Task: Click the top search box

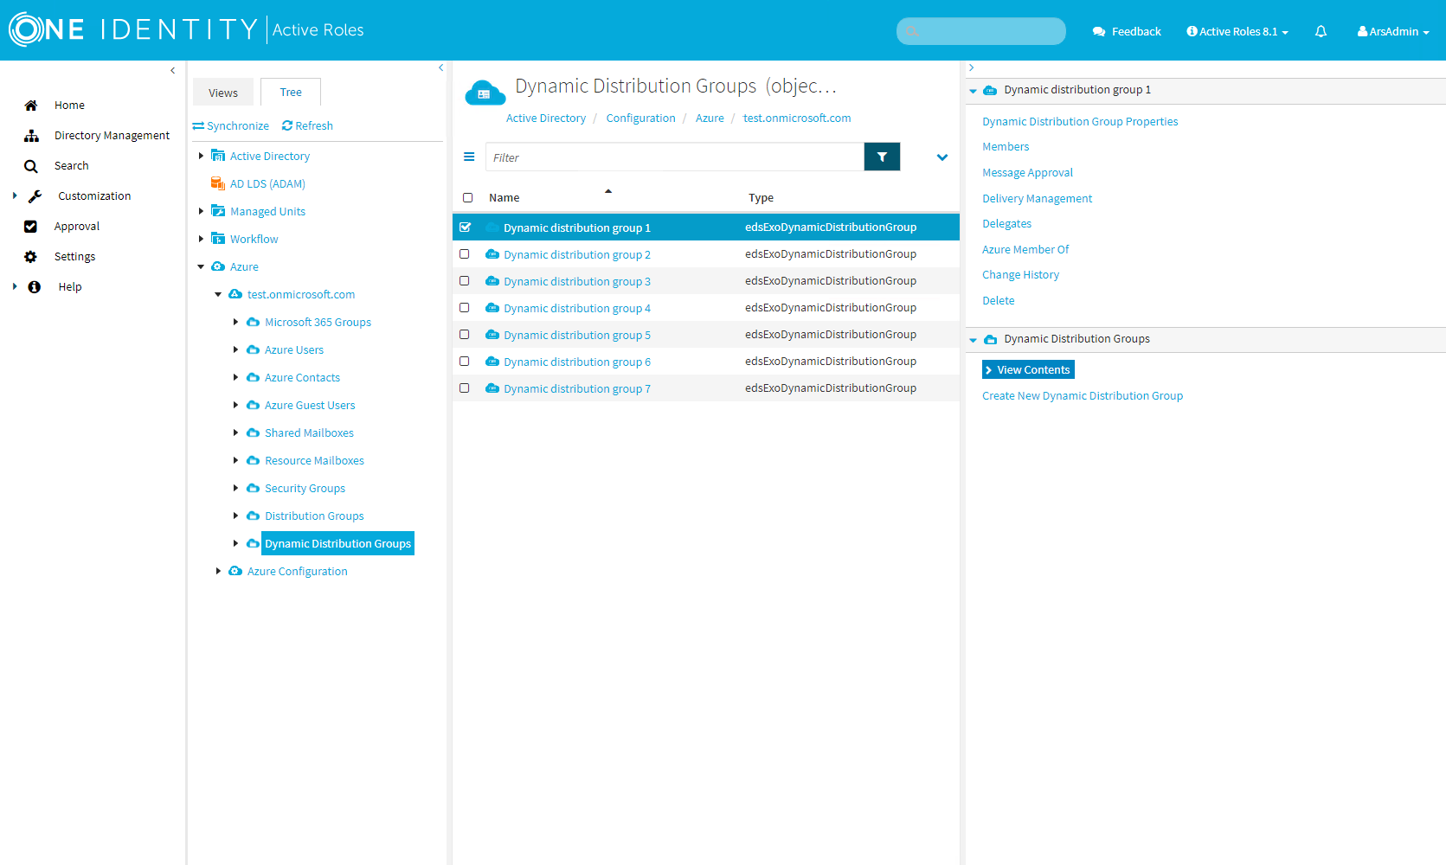Action: (x=981, y=31)
